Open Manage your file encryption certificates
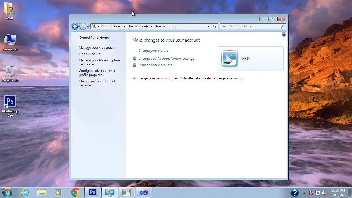The image size is (352, 198). [x=99, y=62]
